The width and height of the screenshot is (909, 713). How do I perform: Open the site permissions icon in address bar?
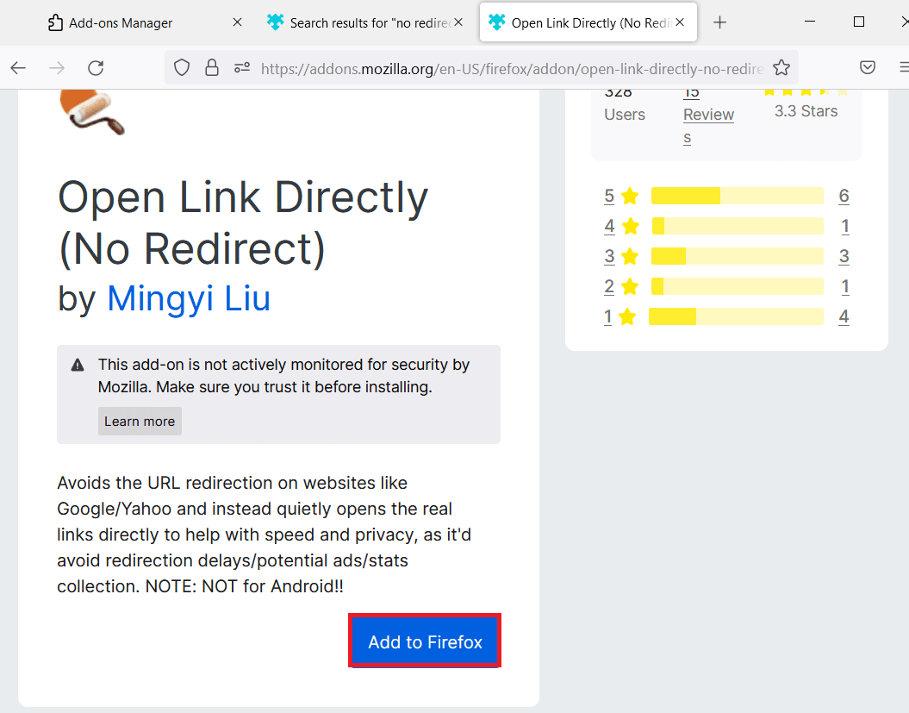(x=242, y=68)
